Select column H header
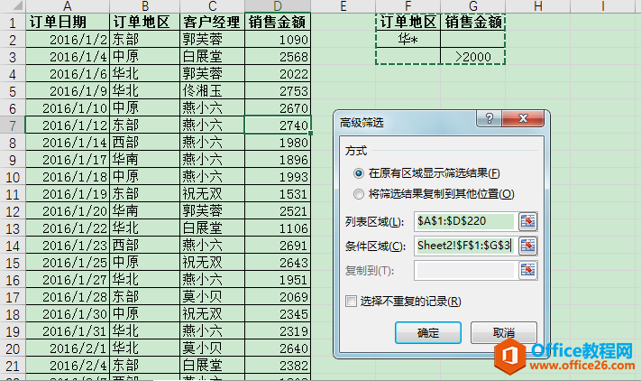641x381 pixels. (538, 6)
